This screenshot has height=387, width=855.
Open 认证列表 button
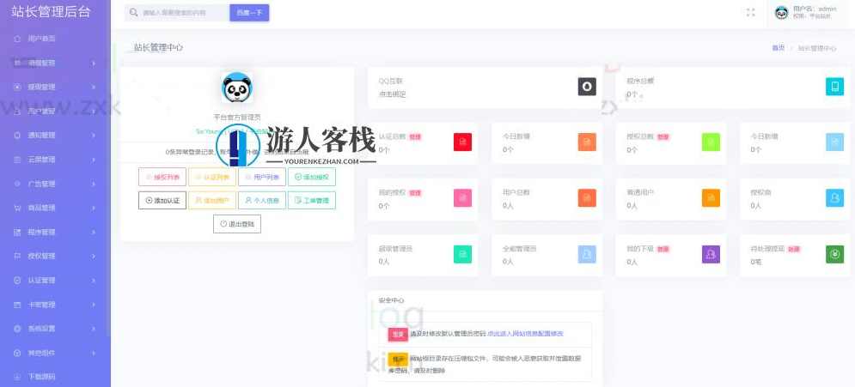212,177
